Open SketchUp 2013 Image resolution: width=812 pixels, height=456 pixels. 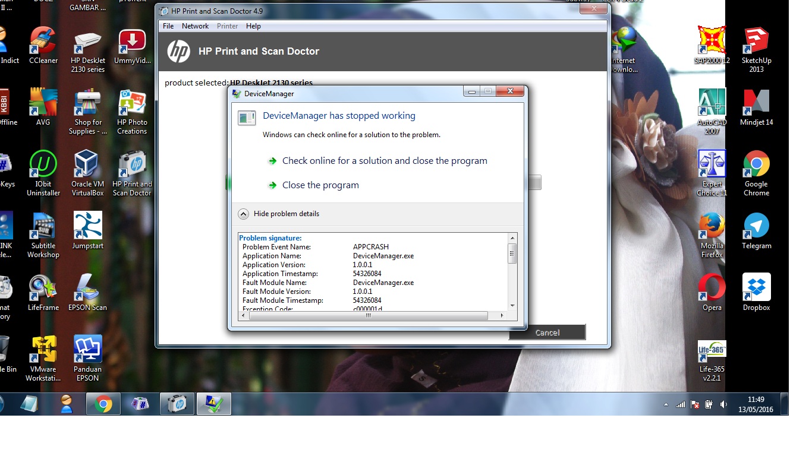(756, 42)
